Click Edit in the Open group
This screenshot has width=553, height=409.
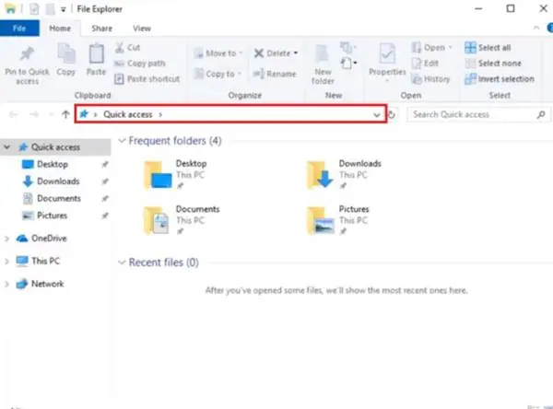(425, 64)
